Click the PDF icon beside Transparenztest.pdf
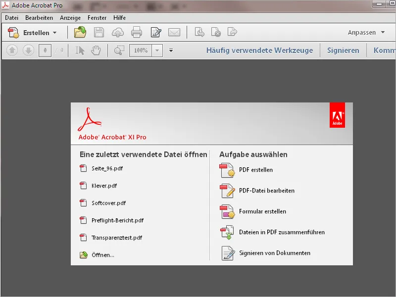 pyautogui.click(x=83, y=238)
